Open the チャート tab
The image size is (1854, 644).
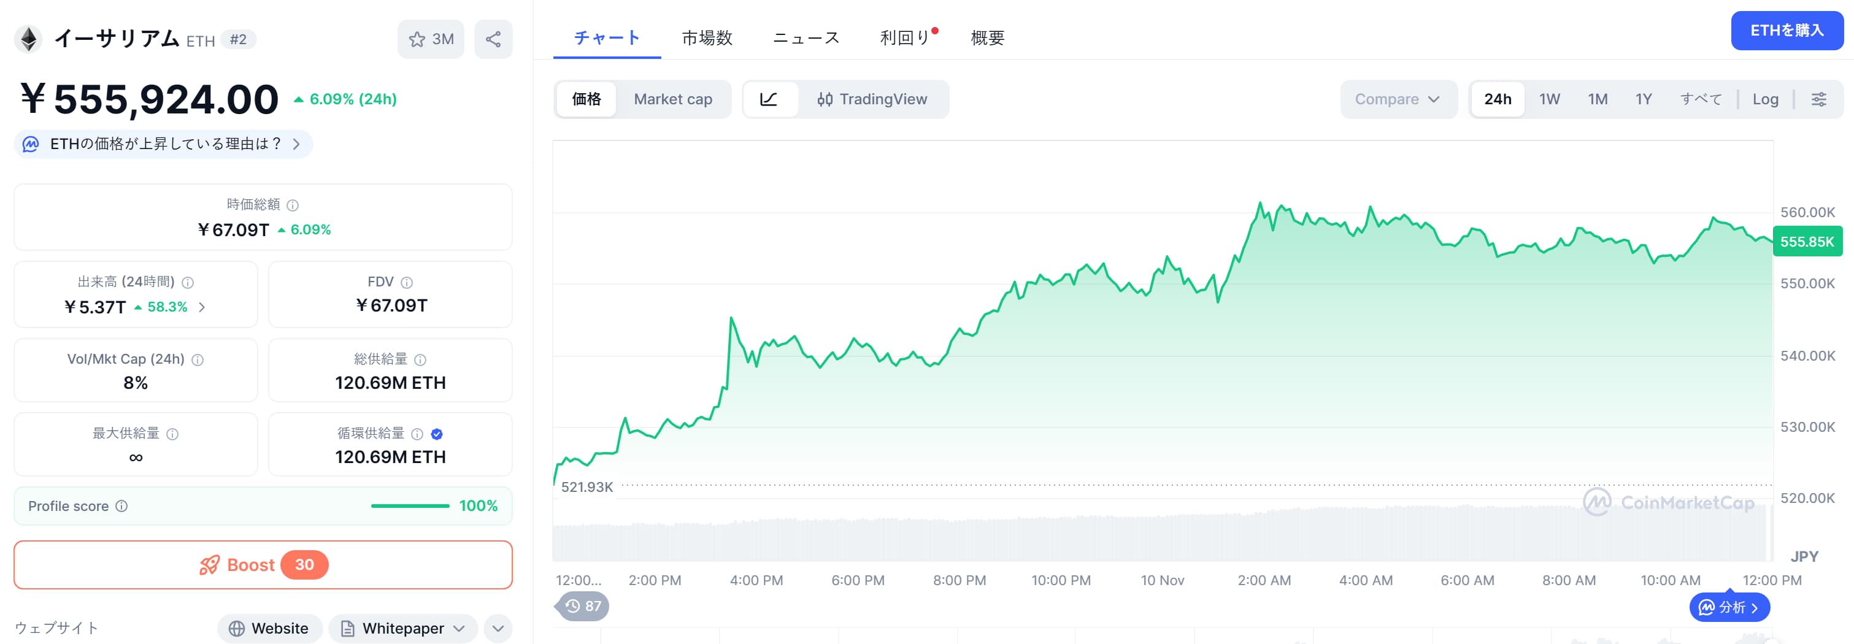point(607,37)
